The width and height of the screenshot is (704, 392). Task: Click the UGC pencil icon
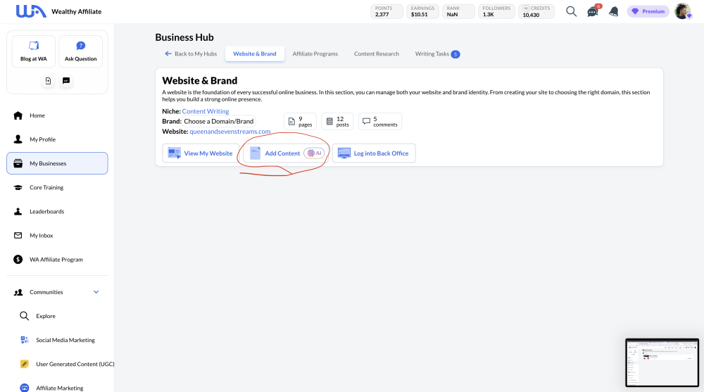(24, 364)
